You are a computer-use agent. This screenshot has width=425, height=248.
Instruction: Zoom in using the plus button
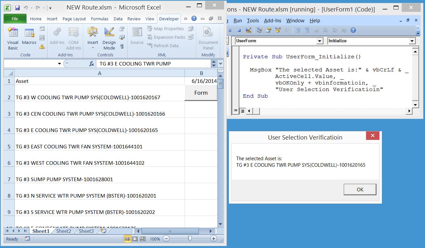[214, 239]
